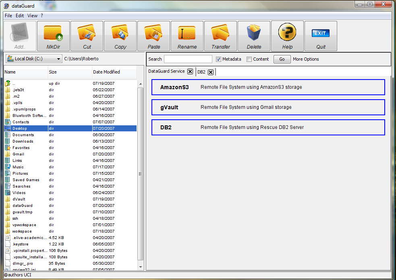
Task: Select the dataGuard folder row
Action: [x=70, y=205]
